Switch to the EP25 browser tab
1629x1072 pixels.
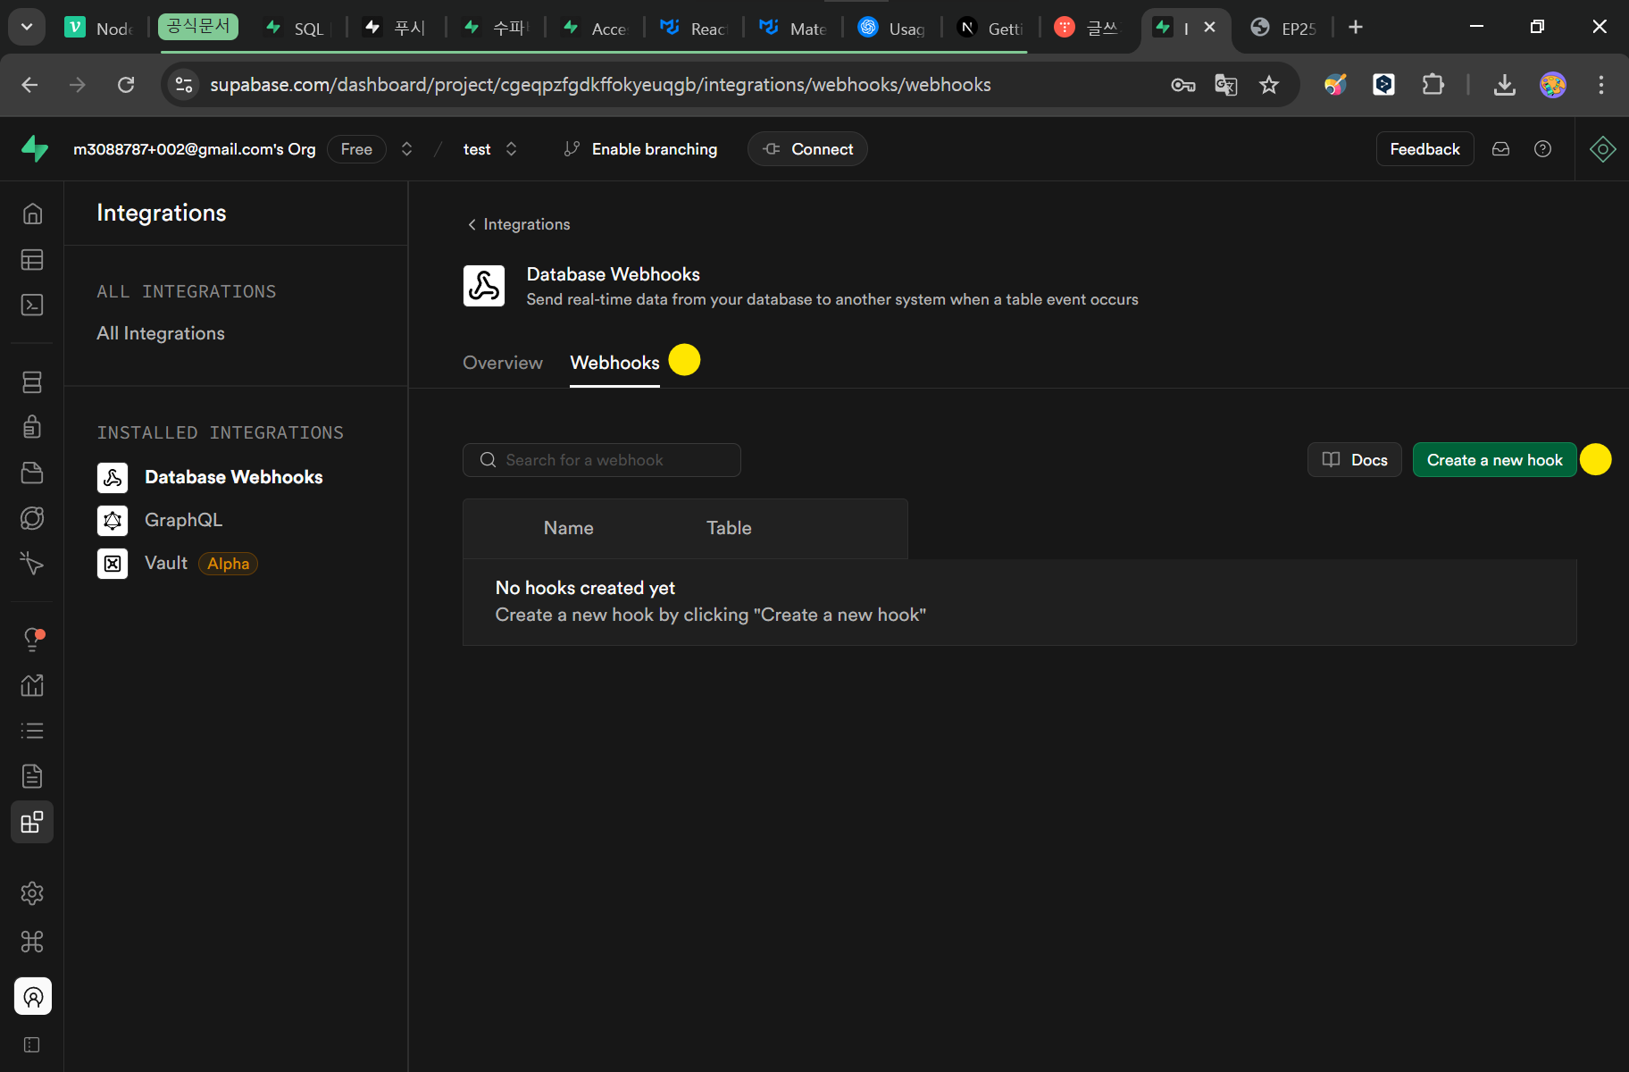(1283, 28)
